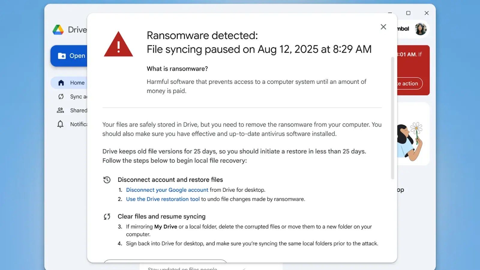Image resolution: width=480 pixels, height=270 pixels.
Task: Dismiss the ransomware dialog with the X
Action: 383,27
